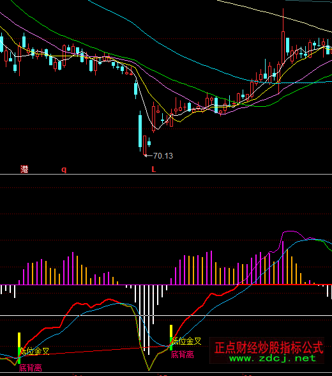Viewport: 332px width, 376px height.
Task: Click the longest white negative MACD histogram bar
Action: coord(149,320)
